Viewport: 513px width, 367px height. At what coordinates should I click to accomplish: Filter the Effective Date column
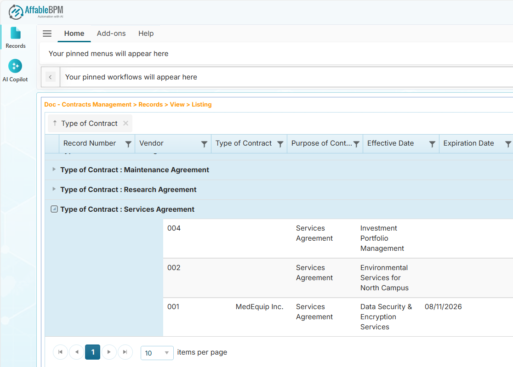coord(432,143)
